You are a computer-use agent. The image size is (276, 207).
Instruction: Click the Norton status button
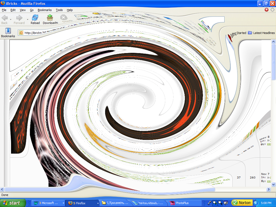[x=242, y=203]
